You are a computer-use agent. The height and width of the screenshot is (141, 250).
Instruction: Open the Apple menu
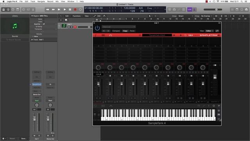pos(4,2)
